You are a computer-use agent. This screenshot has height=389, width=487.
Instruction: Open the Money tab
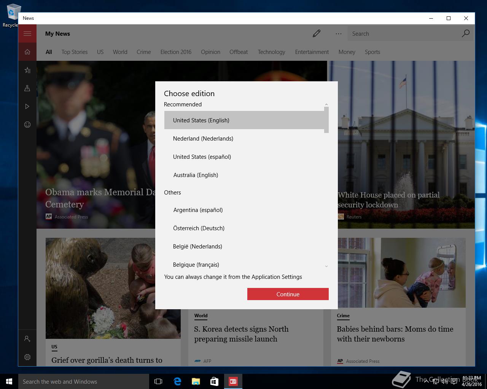click(x=347, y=52)
